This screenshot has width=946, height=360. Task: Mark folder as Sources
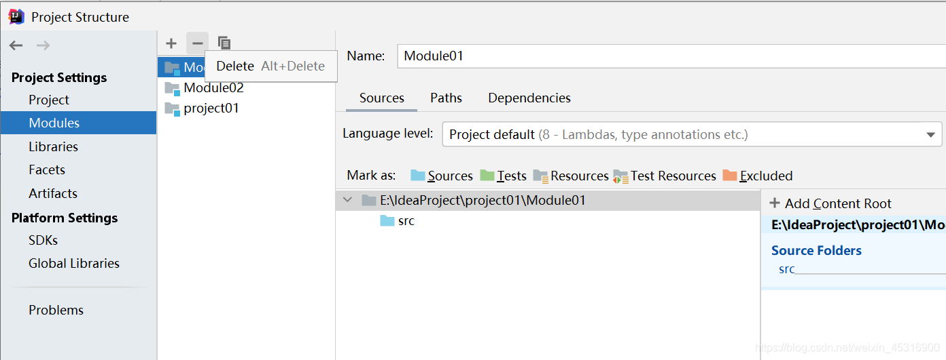click(x=442, y=176)
